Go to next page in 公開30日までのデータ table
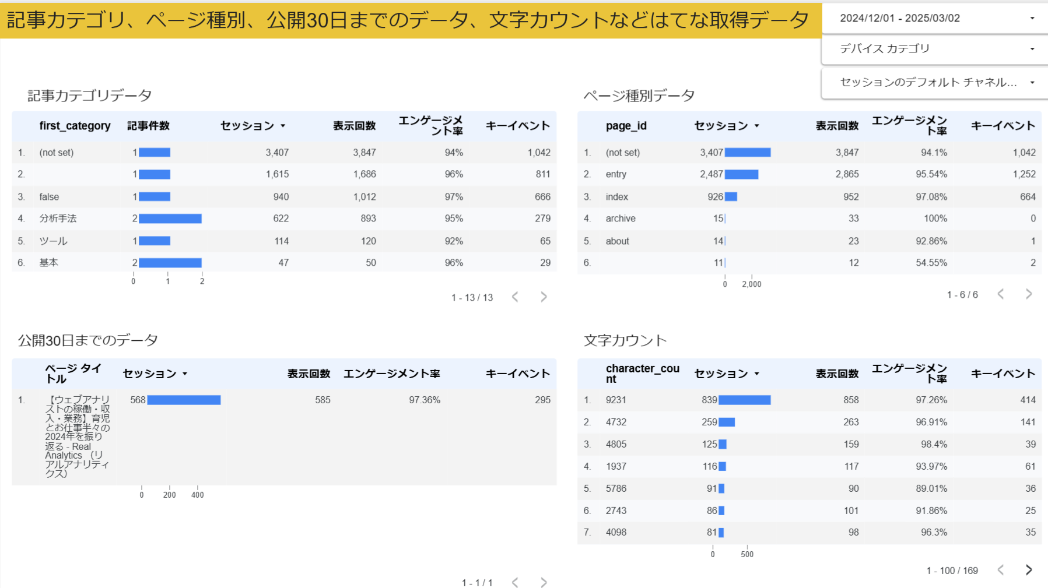Image resolution: width=1048 pixels, height=588 pixels. [x=544, y=582]
